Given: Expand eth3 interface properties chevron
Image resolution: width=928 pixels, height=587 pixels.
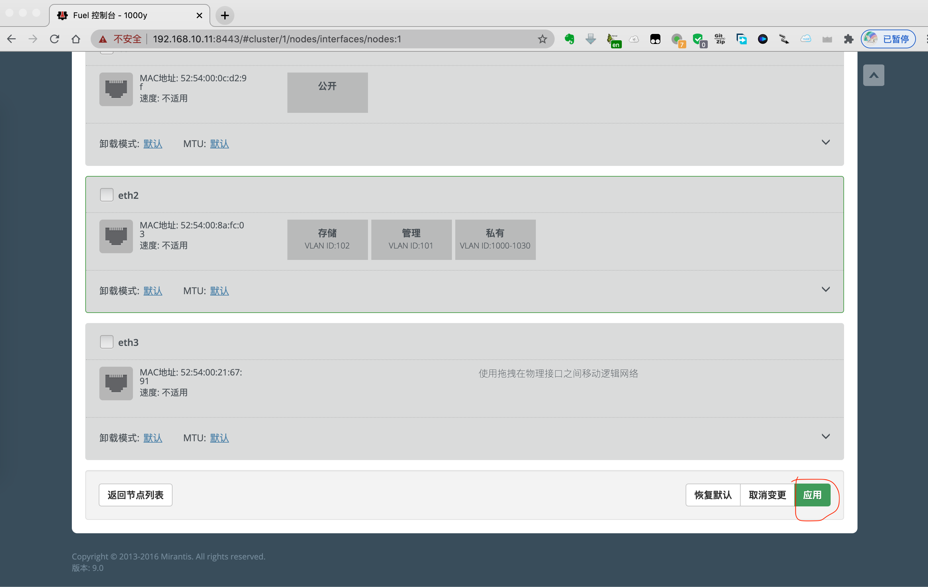Looking at the screenshot, I should (x=826, y=436).
